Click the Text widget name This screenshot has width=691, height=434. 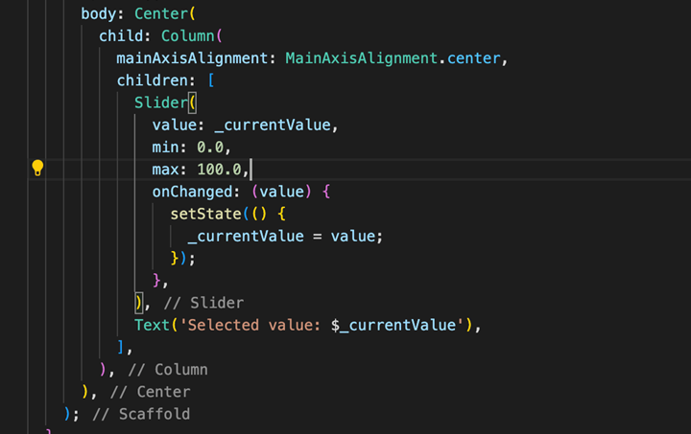click(x=152, y=326)
